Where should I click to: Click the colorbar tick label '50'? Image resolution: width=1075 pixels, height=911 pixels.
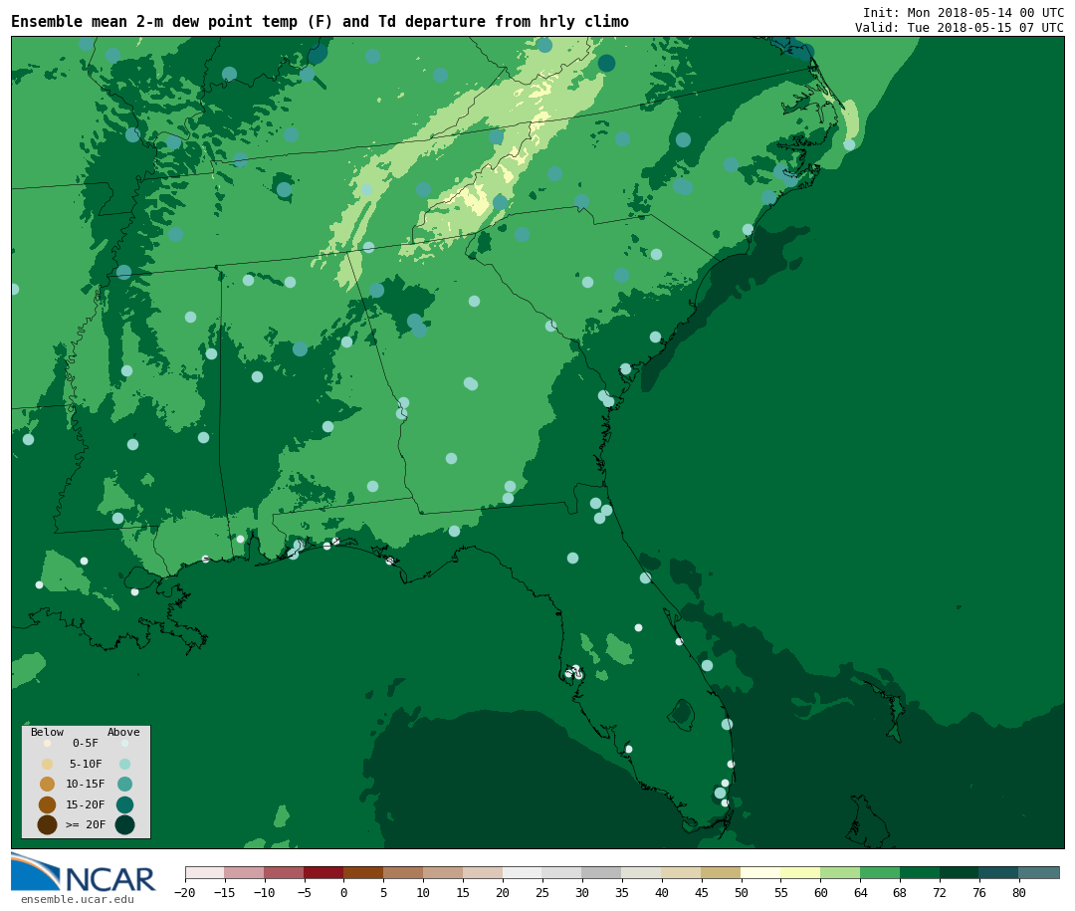point(741,892)
